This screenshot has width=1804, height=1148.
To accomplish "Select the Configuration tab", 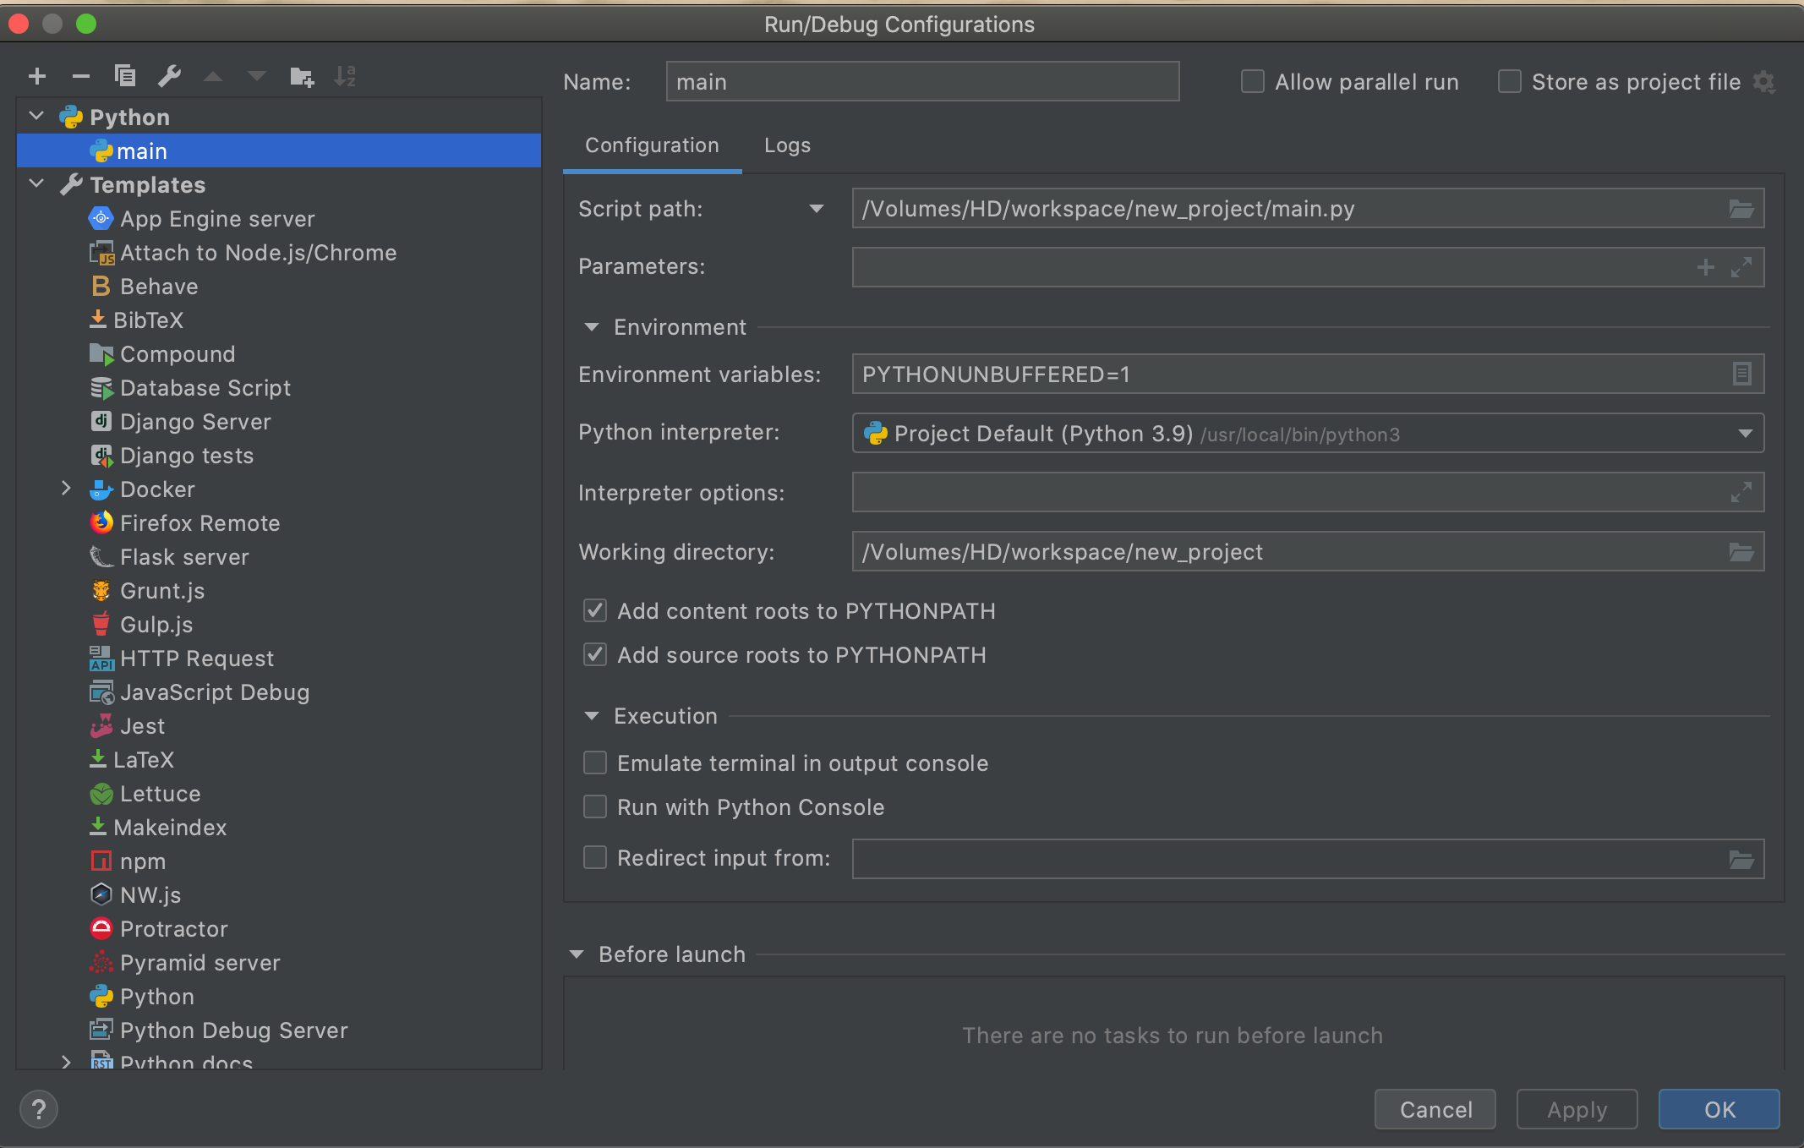I will [x=652, y=145].
